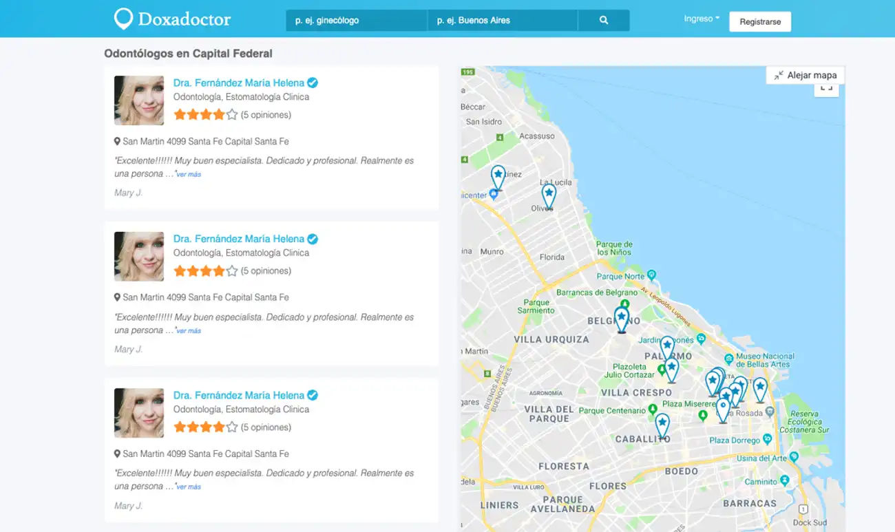Click the Plaza Dorrego map icon

[766, 440]
